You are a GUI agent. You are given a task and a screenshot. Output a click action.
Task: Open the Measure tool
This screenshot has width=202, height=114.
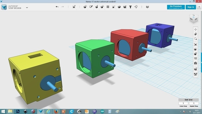(x=125, y=7)
